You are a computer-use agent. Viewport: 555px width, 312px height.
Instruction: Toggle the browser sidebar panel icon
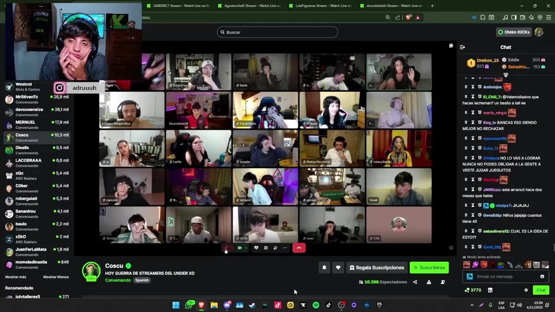coord(514,17)
